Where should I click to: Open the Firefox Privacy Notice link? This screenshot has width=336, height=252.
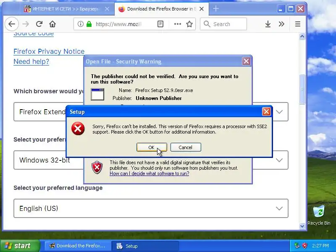point(49,51)
